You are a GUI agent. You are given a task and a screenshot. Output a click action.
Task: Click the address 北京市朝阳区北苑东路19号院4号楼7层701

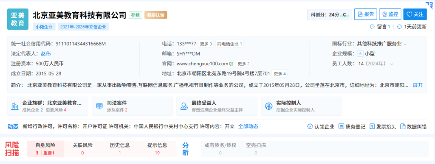[x=223, y=74]
